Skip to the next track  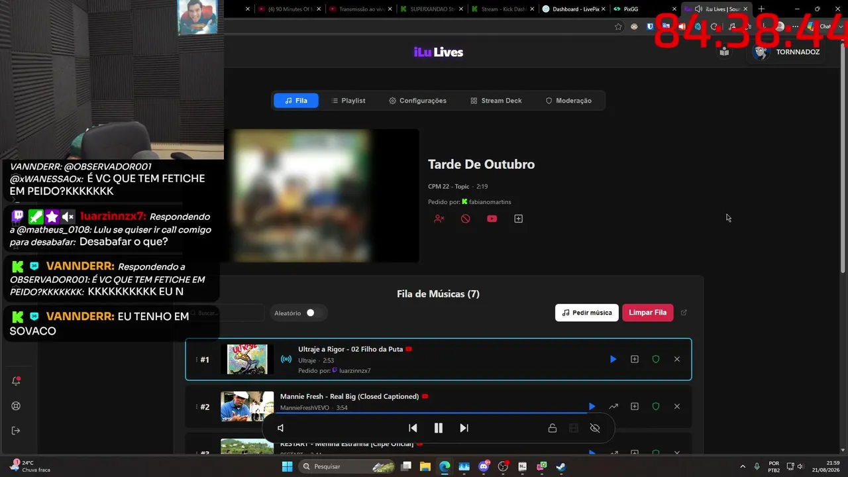[464, 428]
